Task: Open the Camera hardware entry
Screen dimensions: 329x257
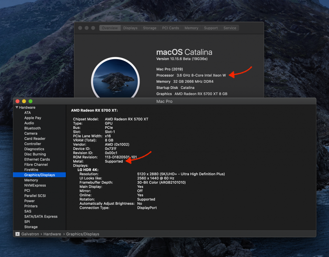Action: coord(31,133)
